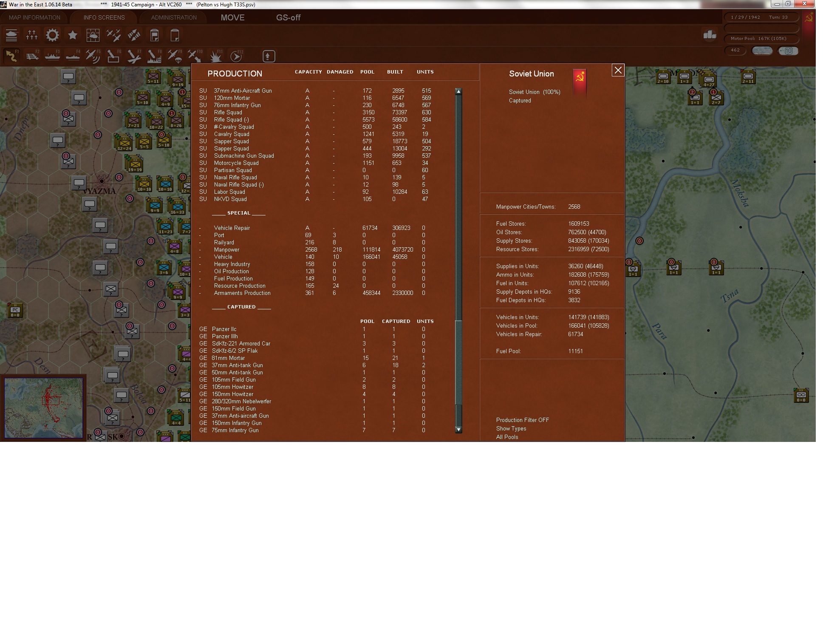Screen dimensions: 826x617
Task: Select the F2 rail mode icon
Action: pos(32,56)
